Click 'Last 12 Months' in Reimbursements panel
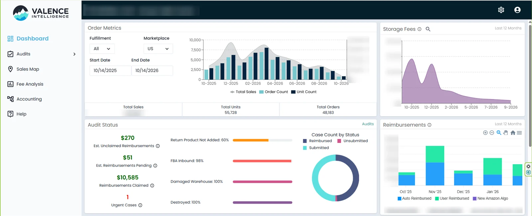The image size is (532, 216). [508, 124]
